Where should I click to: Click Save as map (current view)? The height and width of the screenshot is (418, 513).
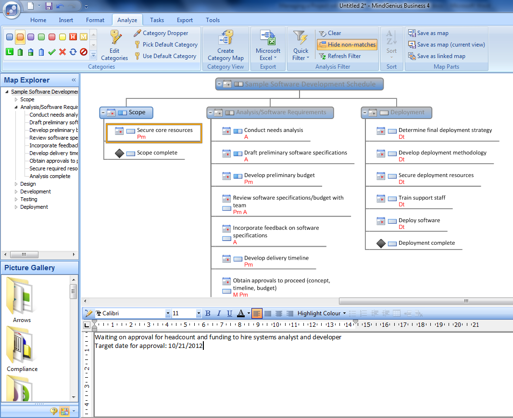click(447, 45)
